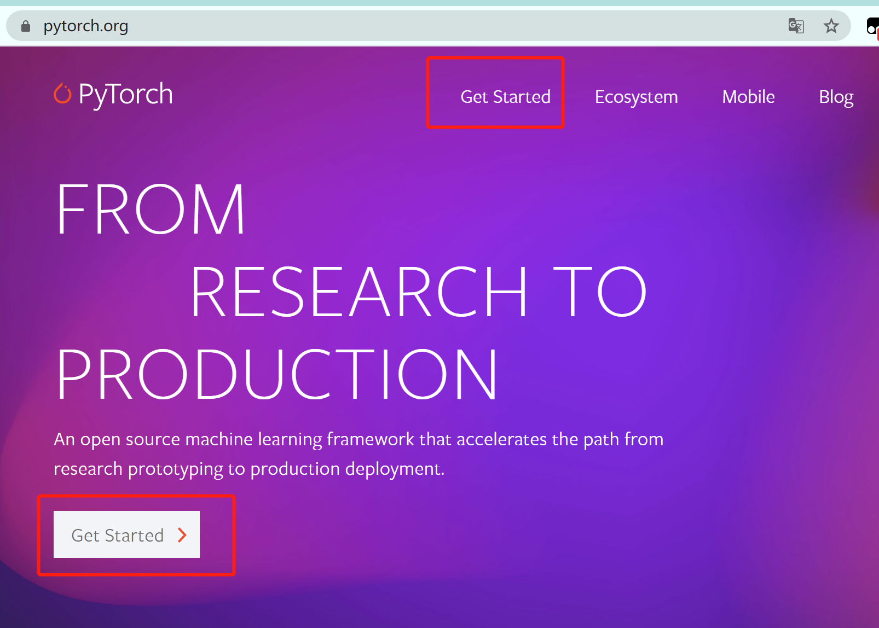The width and height of the screenshot is (879, 628).
Task: Click the red chevron arrow on Get Started
Action: (x=182, y=535)
